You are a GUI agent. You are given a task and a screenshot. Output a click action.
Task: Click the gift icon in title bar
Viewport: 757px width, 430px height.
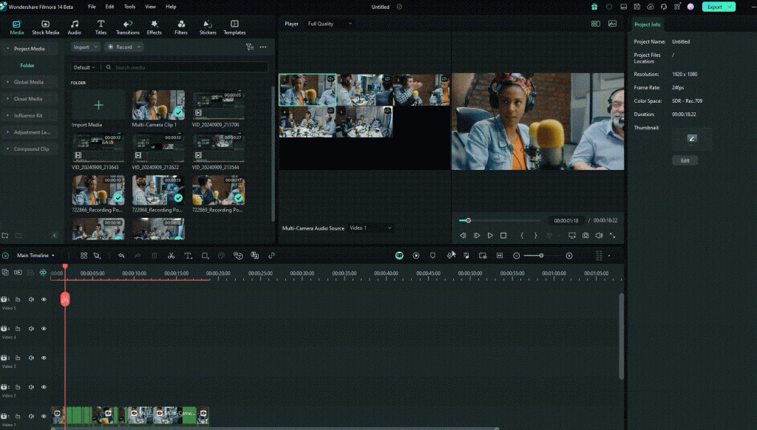pyautogui.click(x=594, y=7)
